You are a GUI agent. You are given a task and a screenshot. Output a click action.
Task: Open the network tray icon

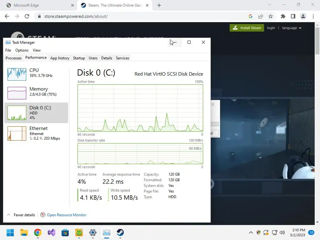[x=274, y=232]
